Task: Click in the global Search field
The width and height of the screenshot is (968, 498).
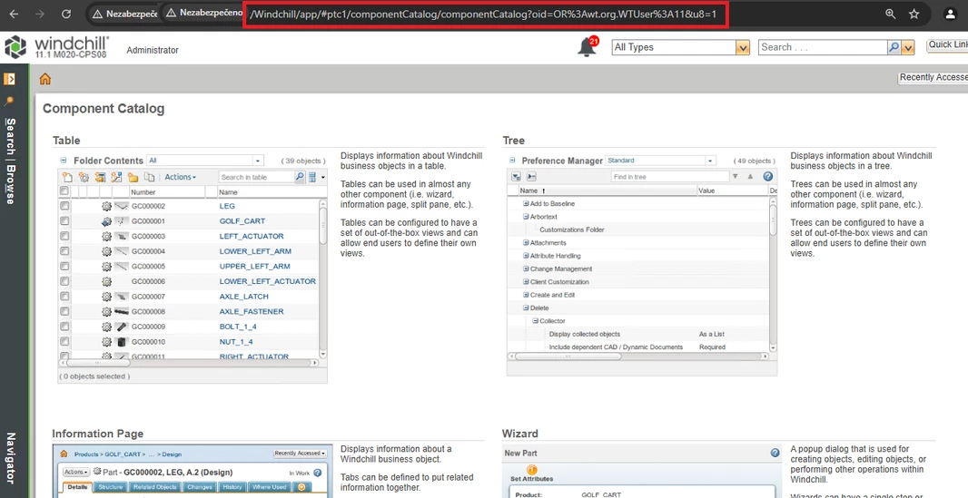Action: [x=823, y=47]
